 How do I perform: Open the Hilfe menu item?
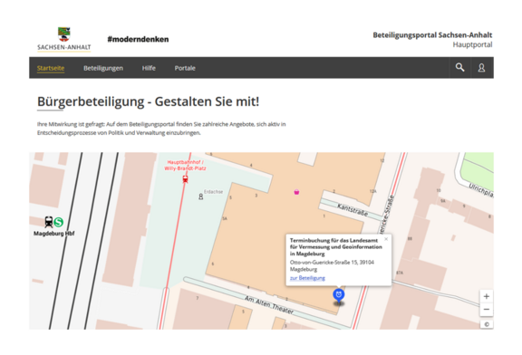[x=149, y=68]
